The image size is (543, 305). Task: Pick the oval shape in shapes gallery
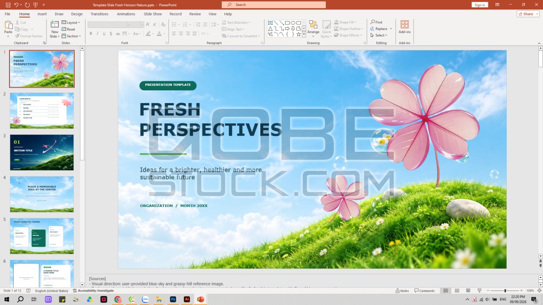click(293, 23)
